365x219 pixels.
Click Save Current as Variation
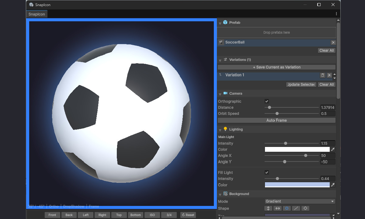[x=276, y=67]
